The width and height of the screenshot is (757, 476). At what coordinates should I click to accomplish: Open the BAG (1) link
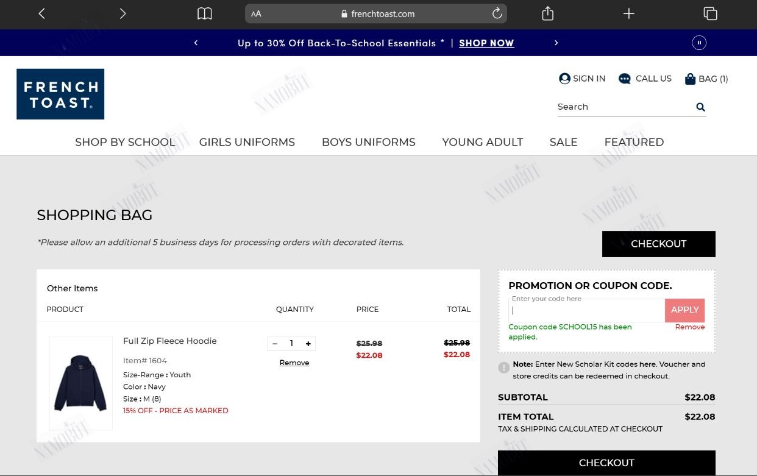tap(713, 79)
